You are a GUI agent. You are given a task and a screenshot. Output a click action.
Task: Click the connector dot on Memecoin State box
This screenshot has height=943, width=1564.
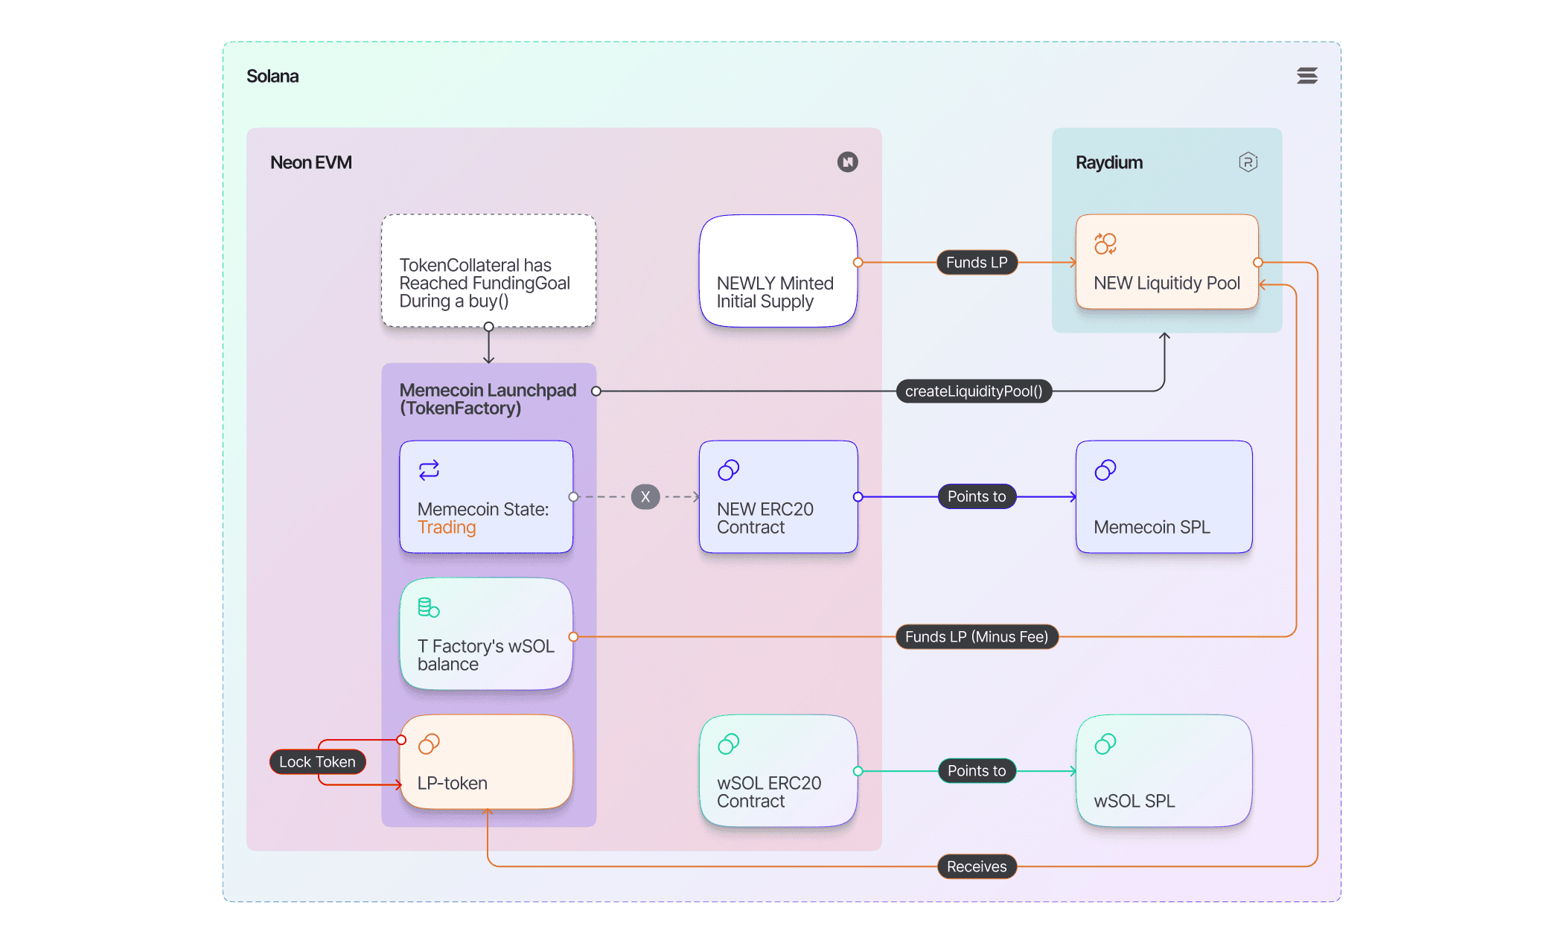(x=573, y=496)
